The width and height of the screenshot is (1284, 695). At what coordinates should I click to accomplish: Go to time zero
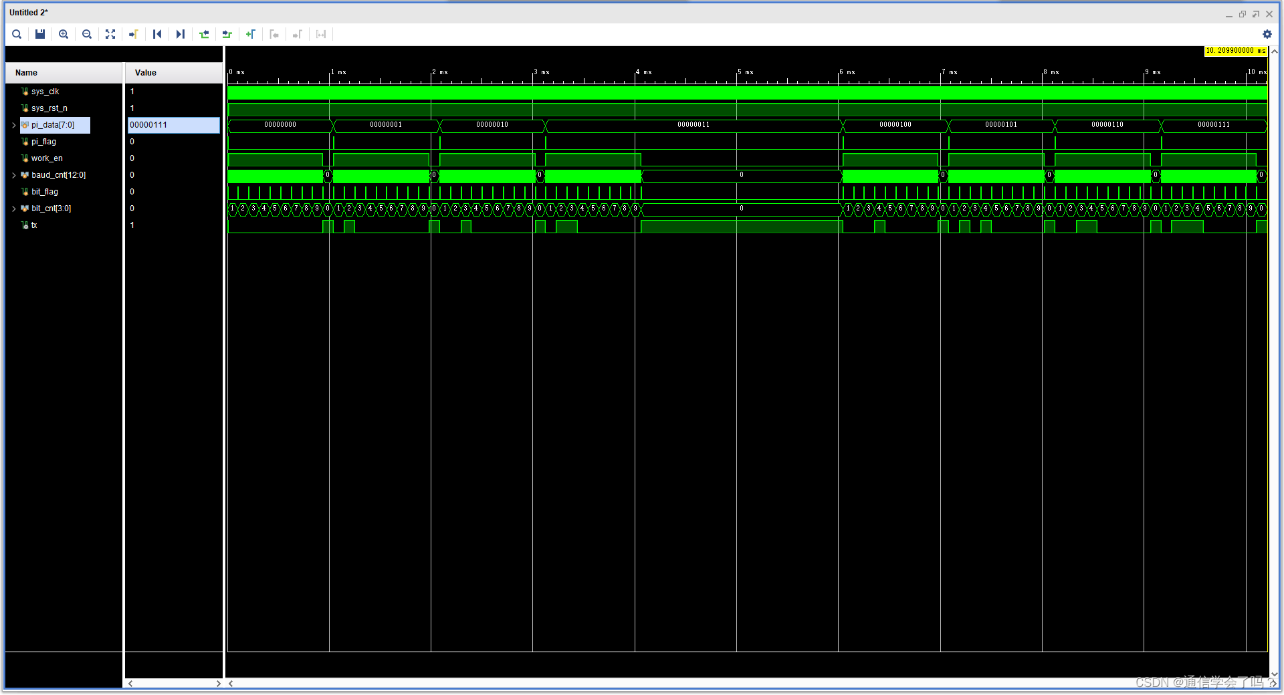pyautogui.click(x=157, y=34)
